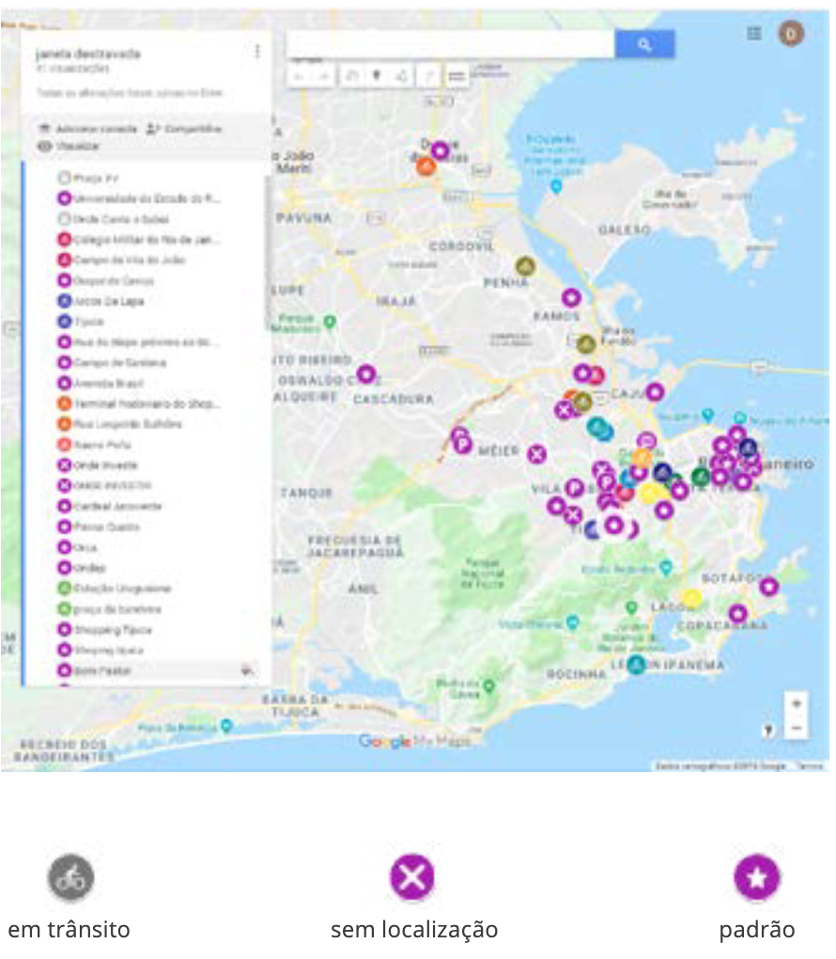Open the map help question mark button
836x959 pixels.
pos(768,730)
